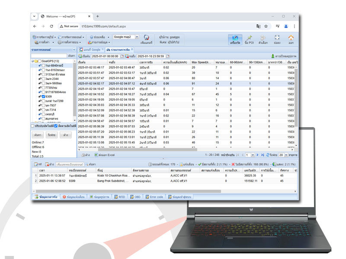Check vehicle 7730ปทุม
Viewport: 346px width, 259px height.
click(x=44, y=88)
